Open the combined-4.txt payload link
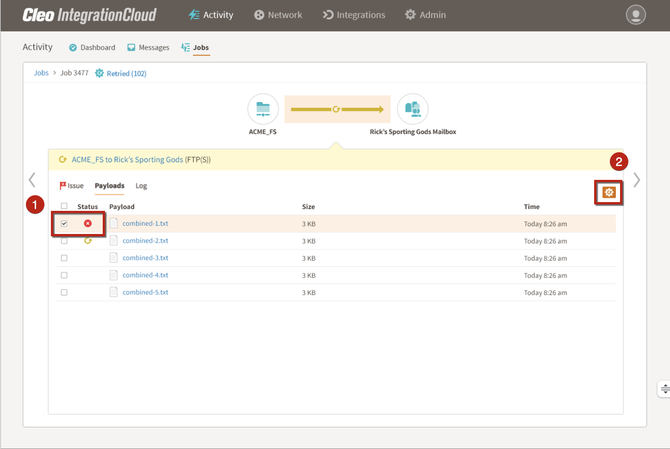Image resolution: width=670 pixels, height=449 pixels. (145, 275)
